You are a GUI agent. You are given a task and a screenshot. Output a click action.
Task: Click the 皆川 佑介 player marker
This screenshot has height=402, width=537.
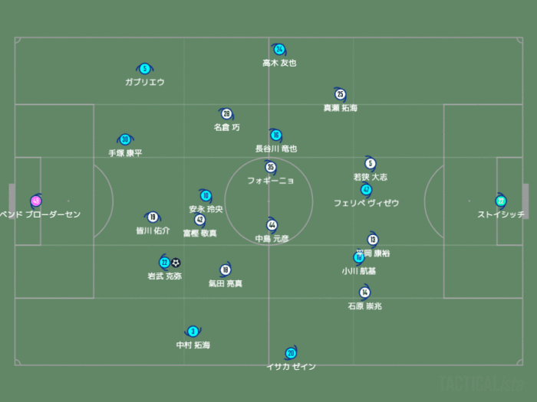pyautogui.click(x=153, y=217)
